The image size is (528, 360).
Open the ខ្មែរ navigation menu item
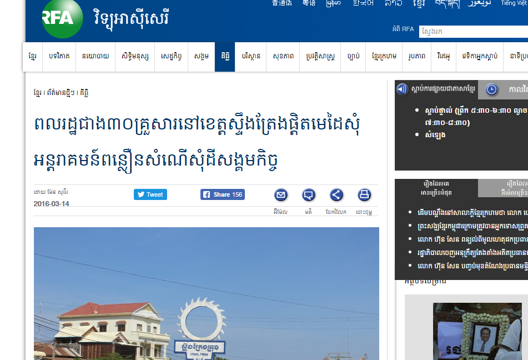click(x=33, y=57)
